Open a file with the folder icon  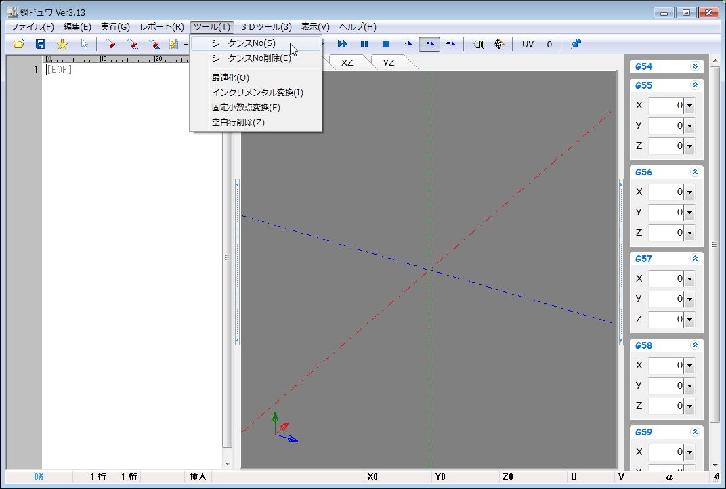tap(18, 44)
